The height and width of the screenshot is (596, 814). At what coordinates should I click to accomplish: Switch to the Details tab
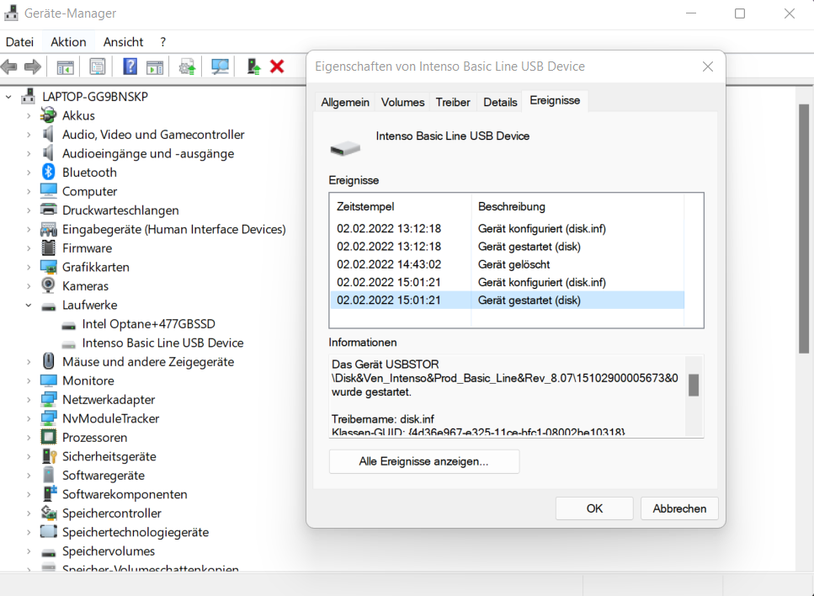point(501,102)
